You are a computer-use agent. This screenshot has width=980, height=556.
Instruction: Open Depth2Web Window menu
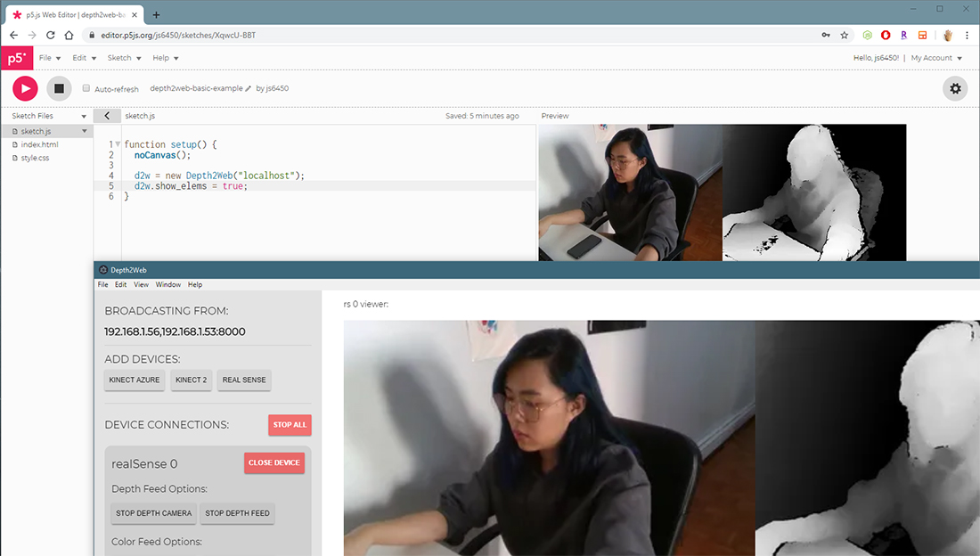(168, 284)
